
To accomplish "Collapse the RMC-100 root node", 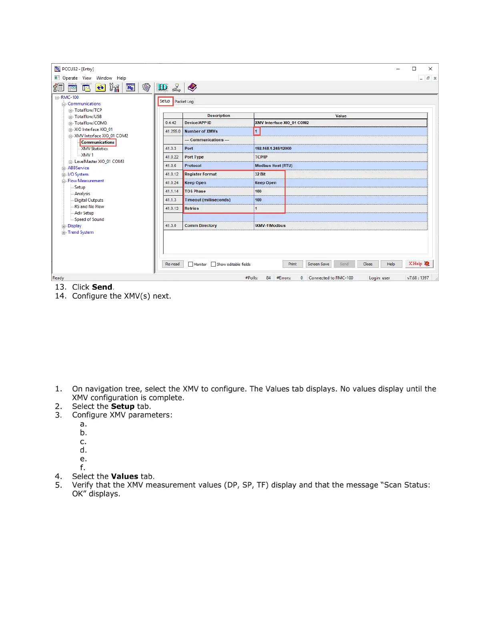I will pos(57,97).
